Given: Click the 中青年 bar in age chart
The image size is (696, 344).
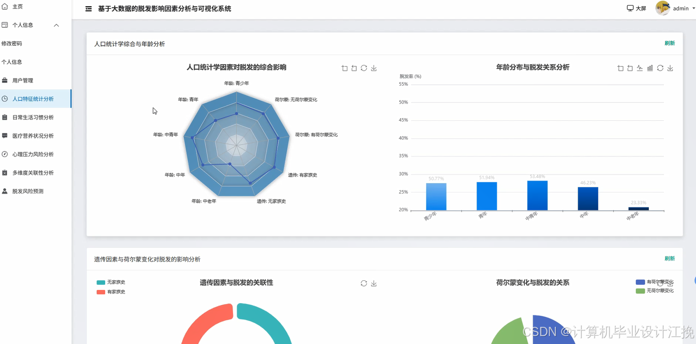Looking at the screenshot, I should (x=537, y=196).
